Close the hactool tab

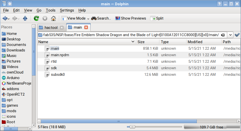point(62,28)
